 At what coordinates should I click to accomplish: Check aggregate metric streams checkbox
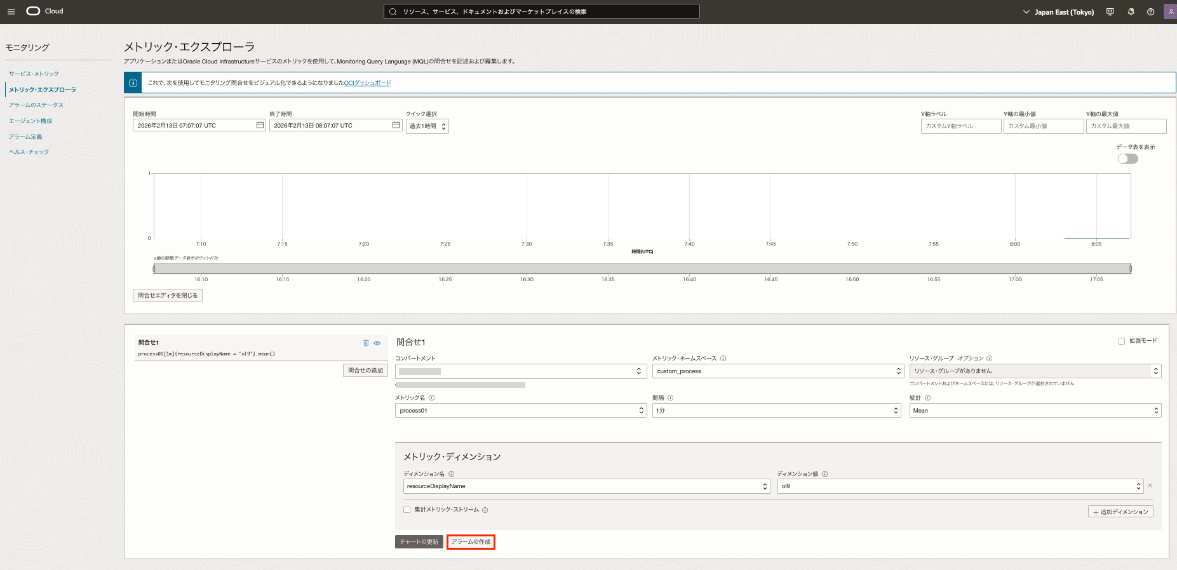click(407, 510)
